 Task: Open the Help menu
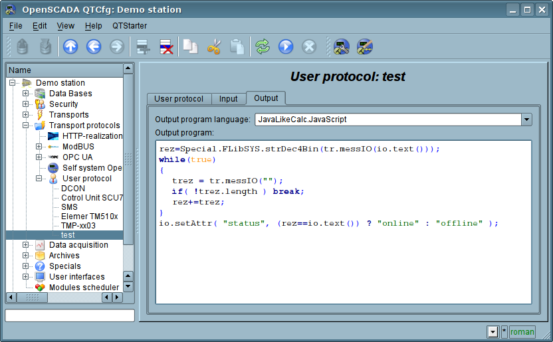point(94,26)
